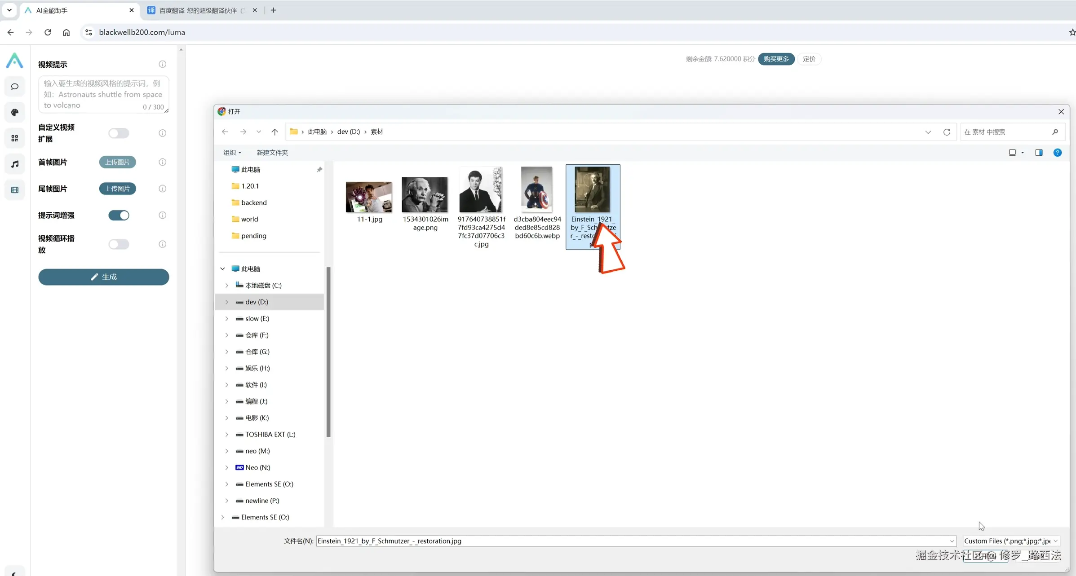Image resolution: width=1076 pixels, height=576 pixels.
Task: Open the palette drawing tool in sidebar
Action: (x=15, y=112)
